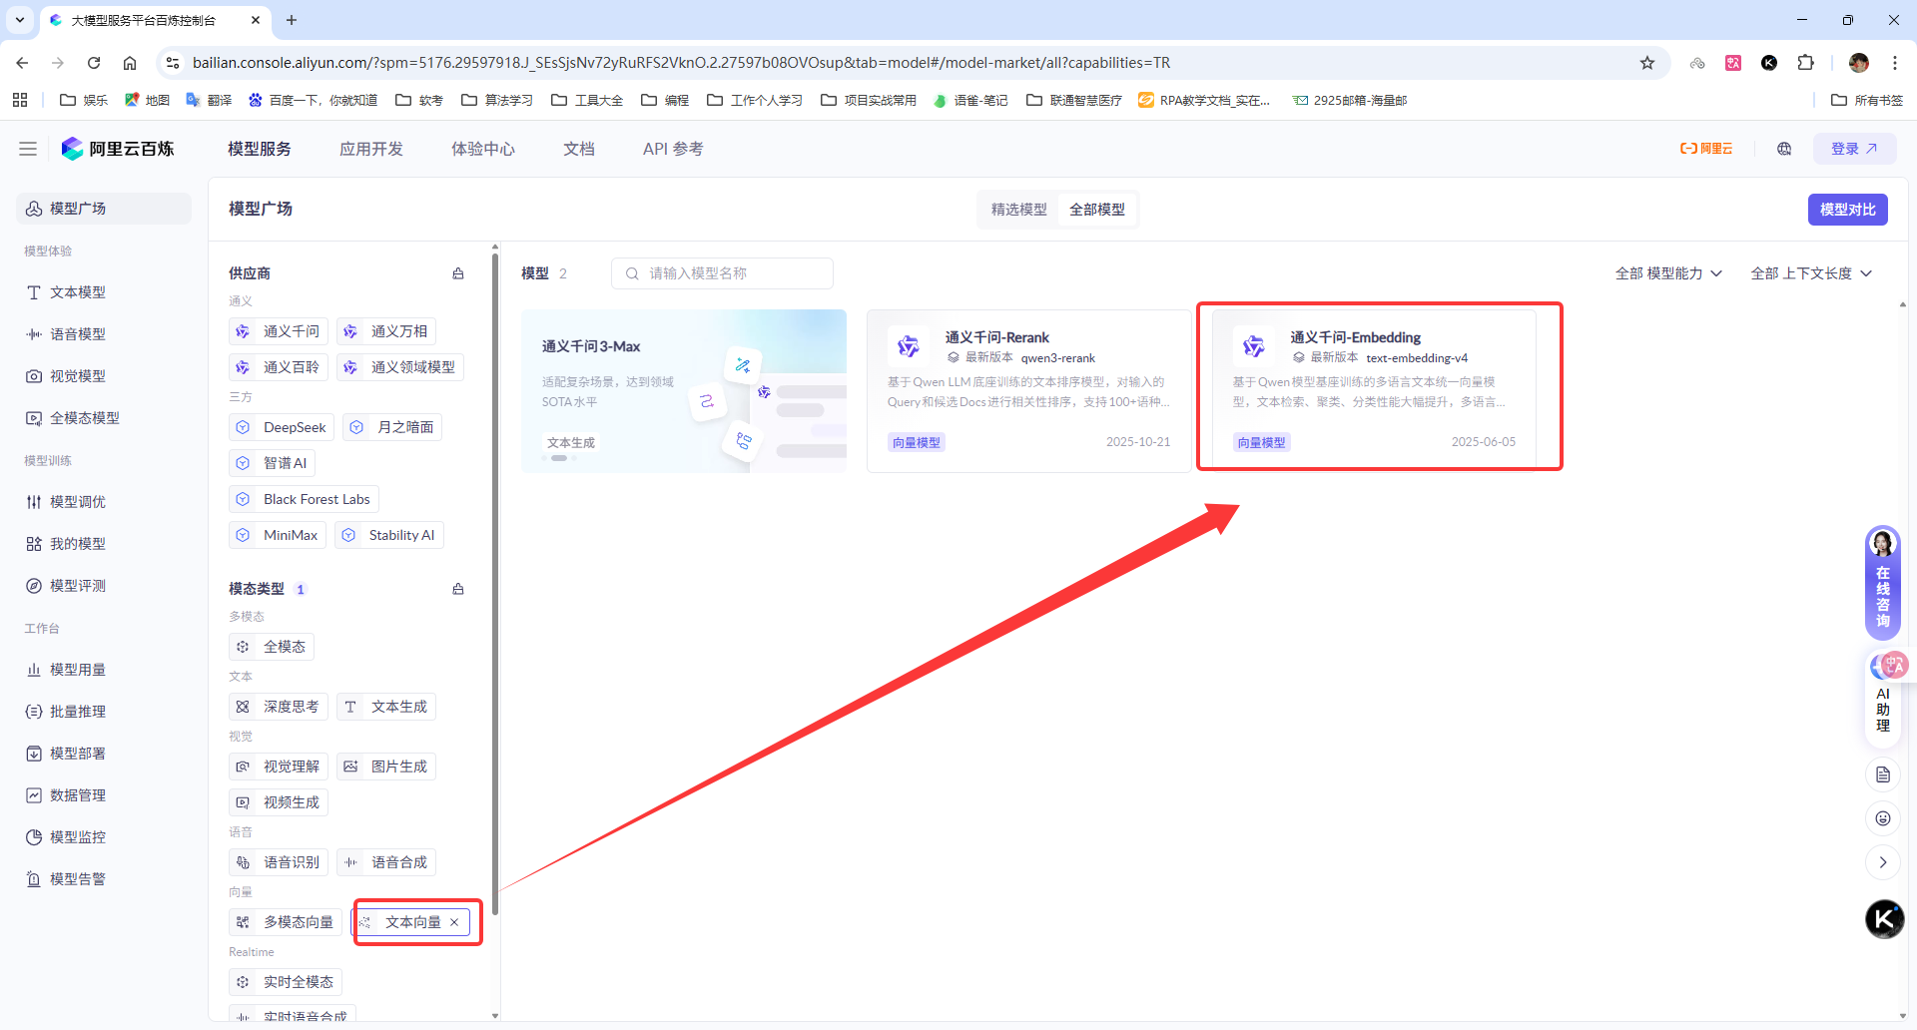The height and width of the screenshot is (1030, 1917).
Task: Open 数据管理 in the sidebar
Action: (x=104, y=795)
